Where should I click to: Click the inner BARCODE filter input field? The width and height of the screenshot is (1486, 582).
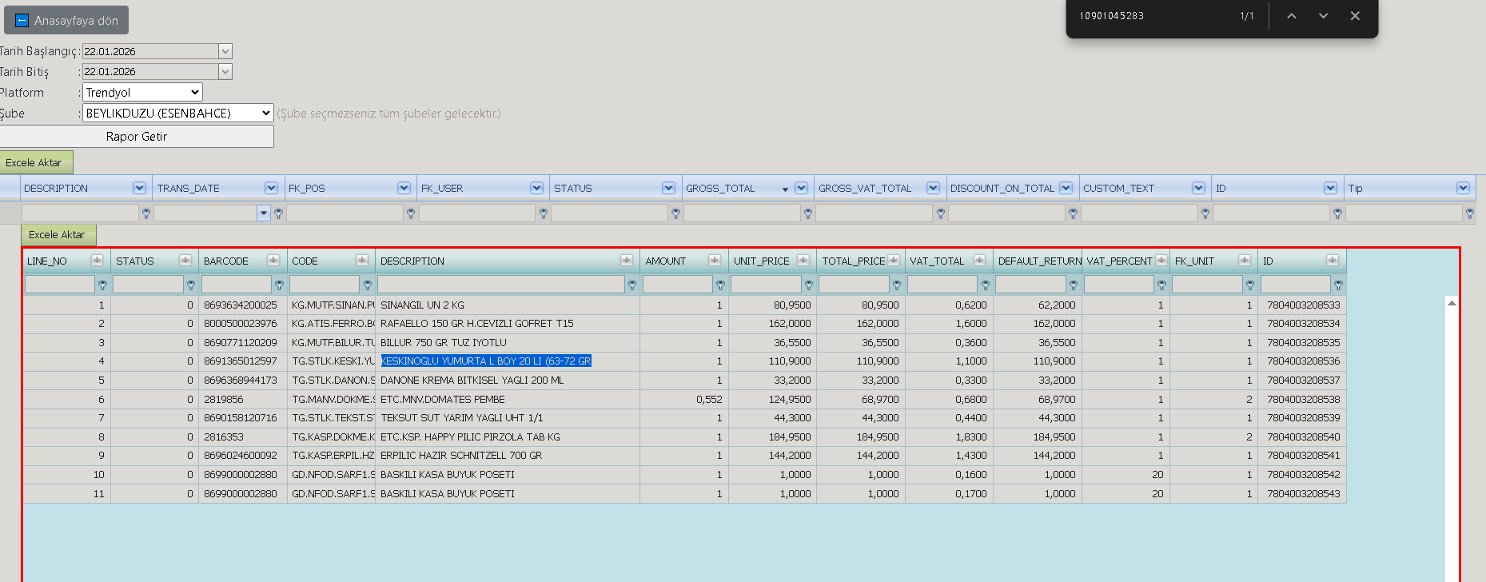tap(237, 284)
